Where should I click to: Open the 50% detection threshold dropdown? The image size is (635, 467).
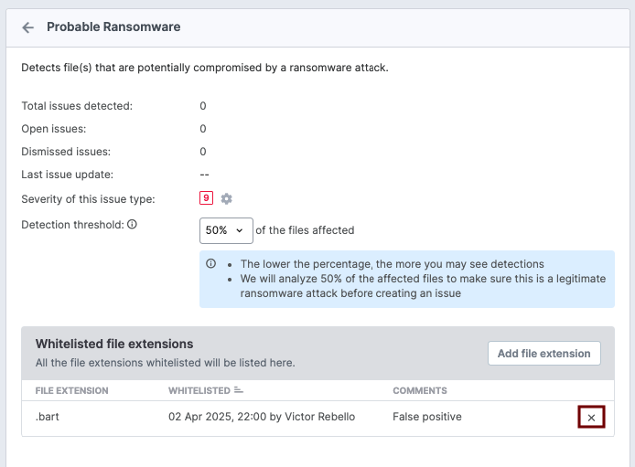click(x=226, y=230)
